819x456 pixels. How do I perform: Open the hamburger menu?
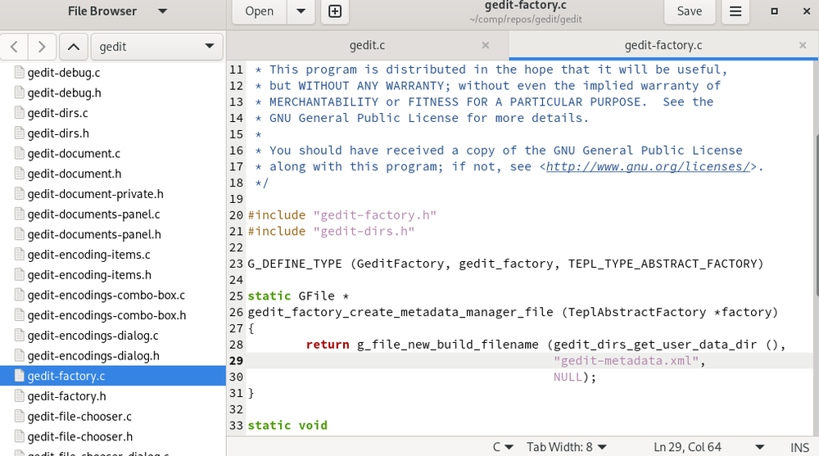pos(735,11)
